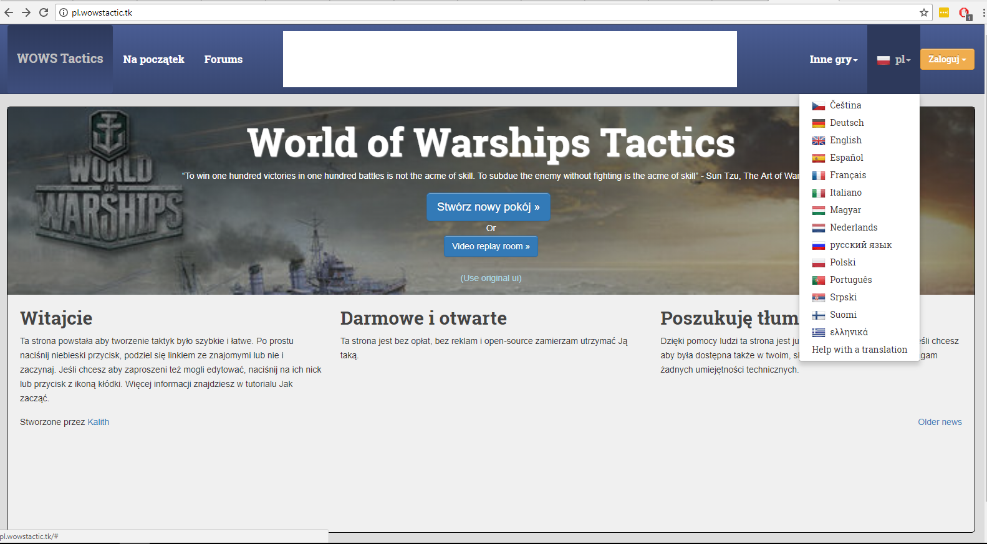This screenshot has width=987, height=544.
Task: Bookmark page with star icon
Action: coord(923,12)
